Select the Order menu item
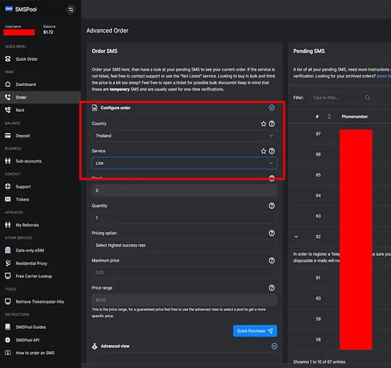391x368 pixels. click(40, 97)
